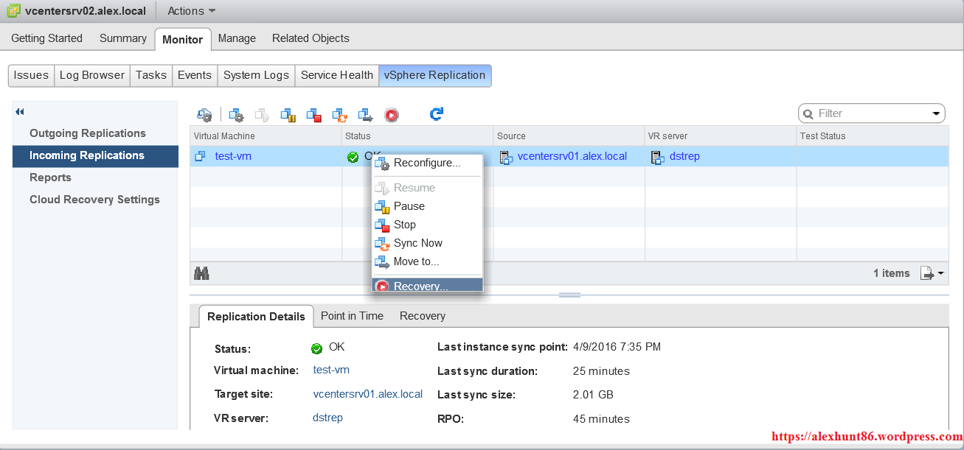Collapse the left navigation panel

[20, 112]
